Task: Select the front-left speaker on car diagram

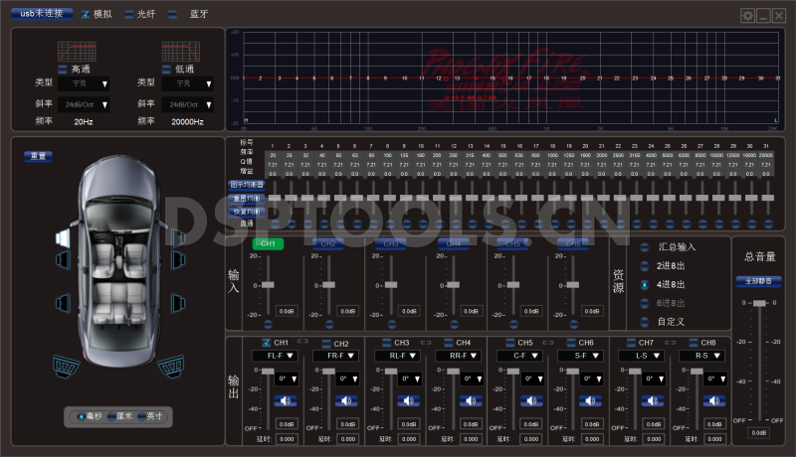Action: [x=62, y=235]
